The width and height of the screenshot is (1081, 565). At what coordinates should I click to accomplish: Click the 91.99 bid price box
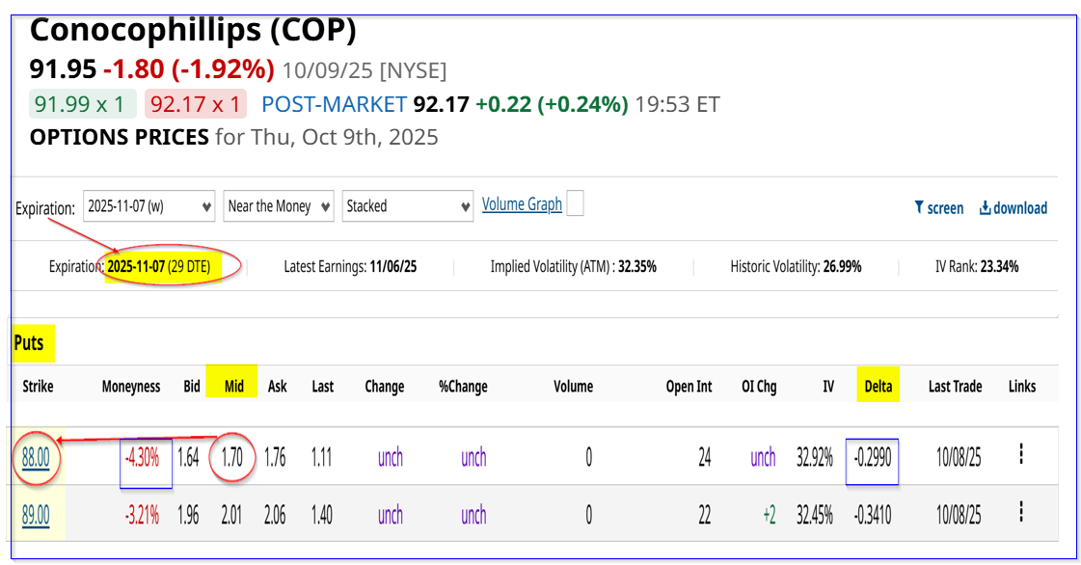point(83,104)
